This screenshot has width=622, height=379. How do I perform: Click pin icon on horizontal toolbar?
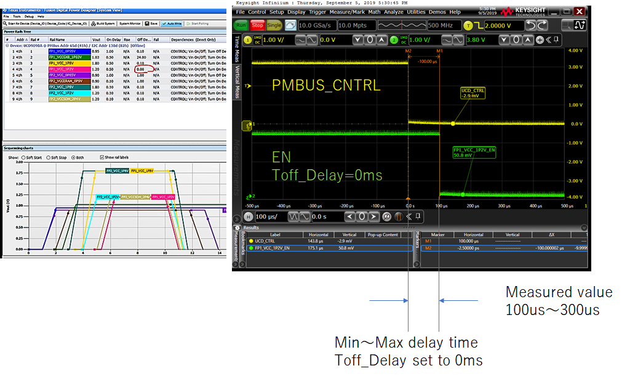pyautogui.click(x=418, y=217)
